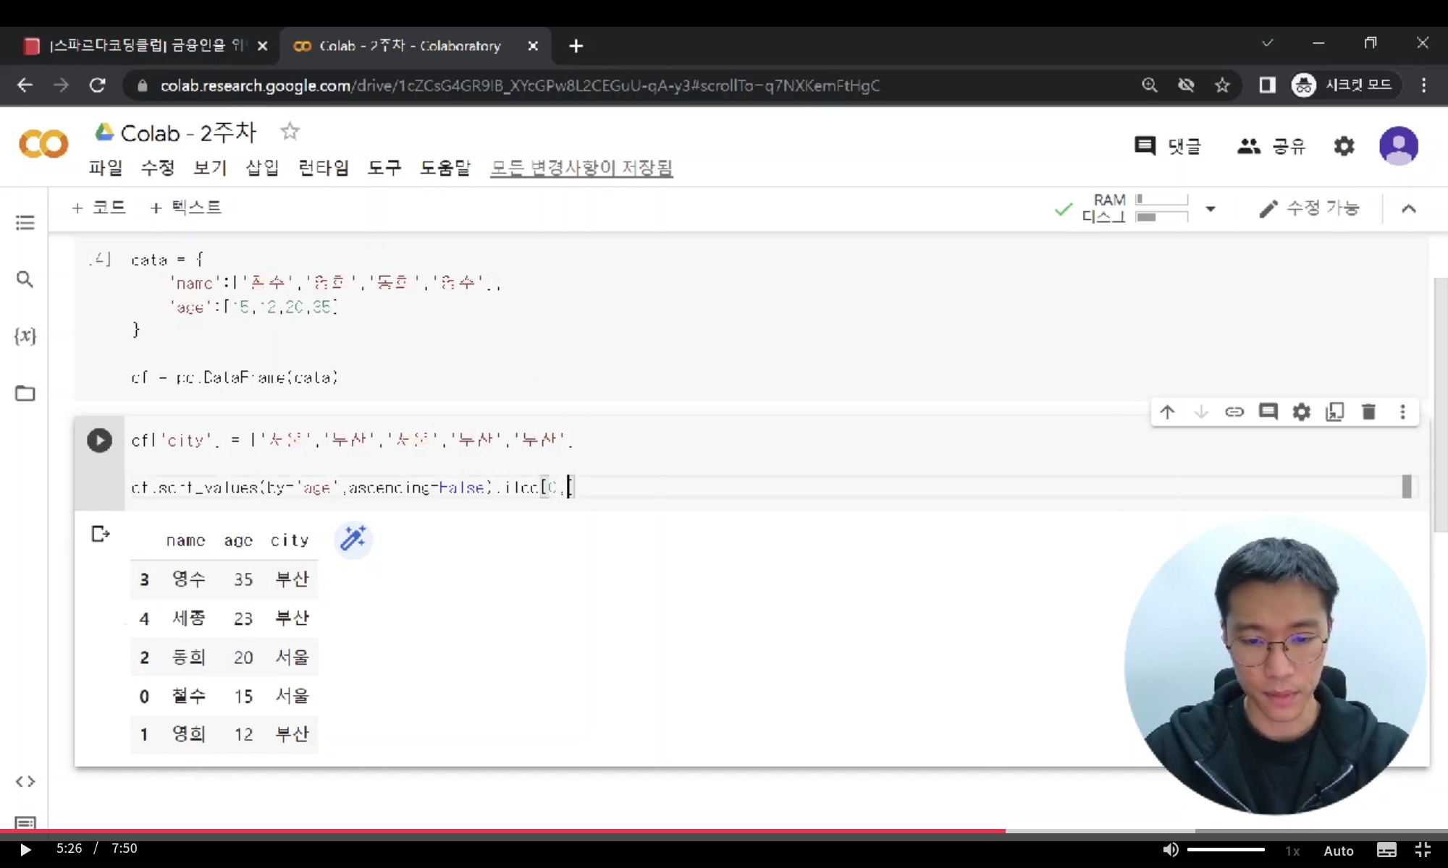
Task: Open Auto quality selector
Action: tap(1339, 851)
